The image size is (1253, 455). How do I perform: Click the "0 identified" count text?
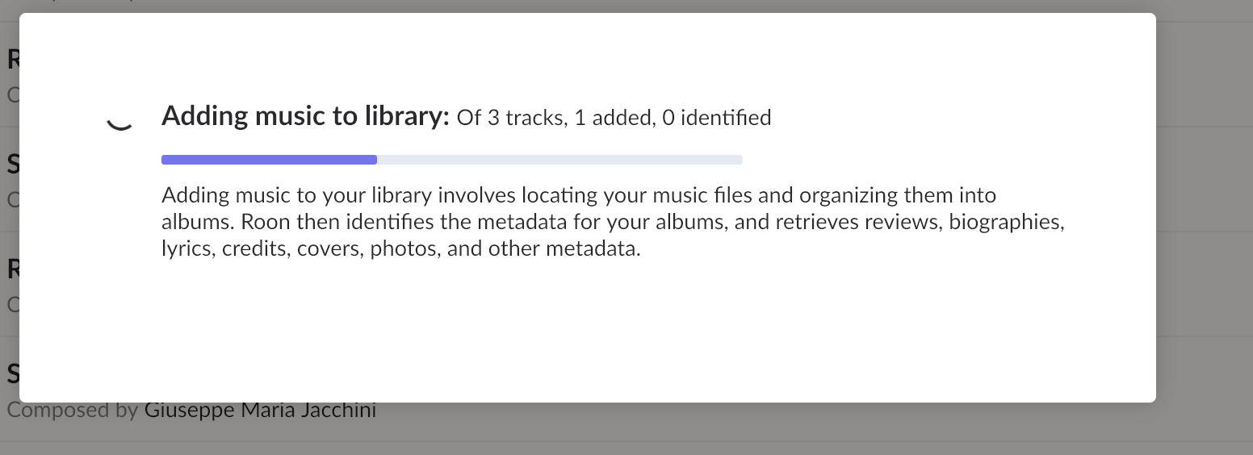tap(716, 119)
